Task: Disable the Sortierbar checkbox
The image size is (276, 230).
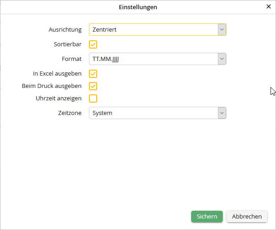Action: 93,44
